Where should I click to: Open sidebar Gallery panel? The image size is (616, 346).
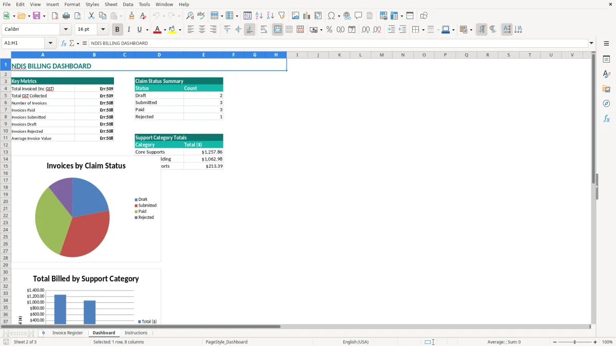[606, 89]
